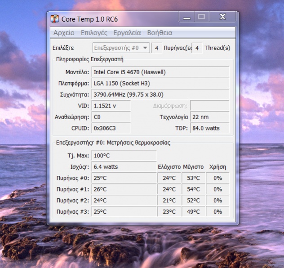Click the revision value C0
This screenshot has width=284, height=268.
click(x=111, y=117)
